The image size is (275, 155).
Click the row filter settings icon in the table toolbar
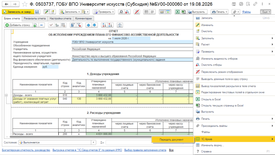point(73,25)
